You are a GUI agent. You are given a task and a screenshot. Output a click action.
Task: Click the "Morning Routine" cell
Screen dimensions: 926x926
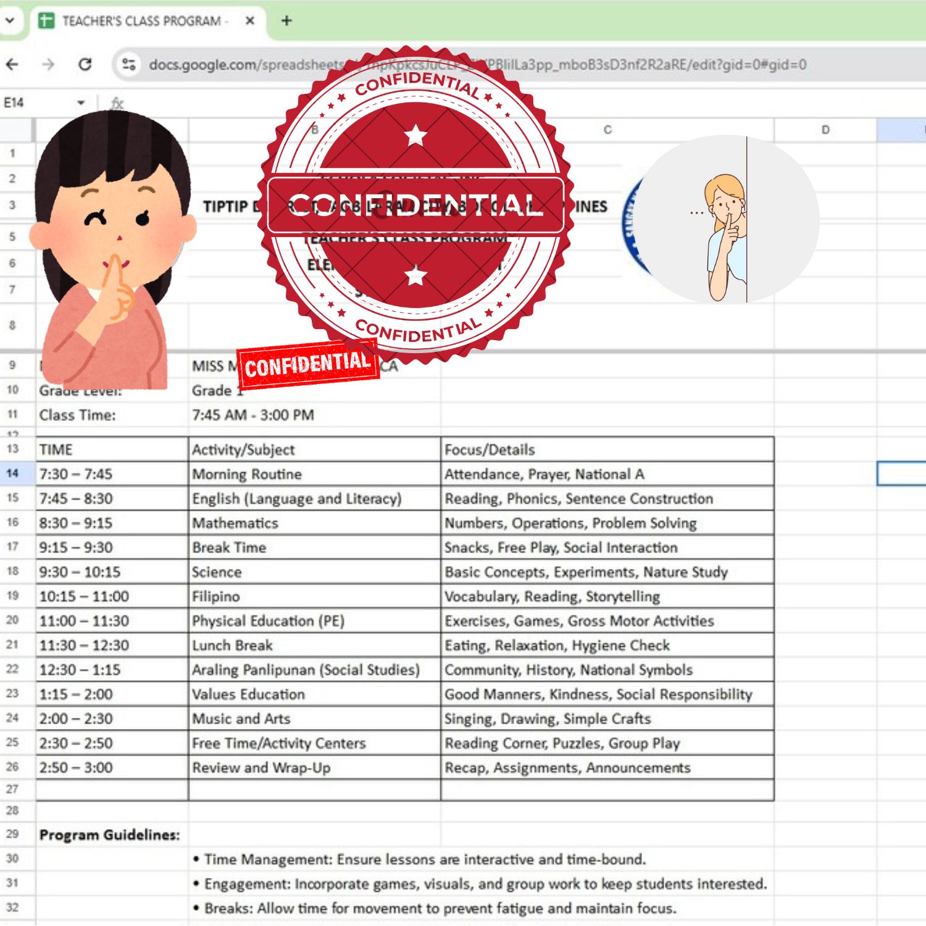point(315,474)
